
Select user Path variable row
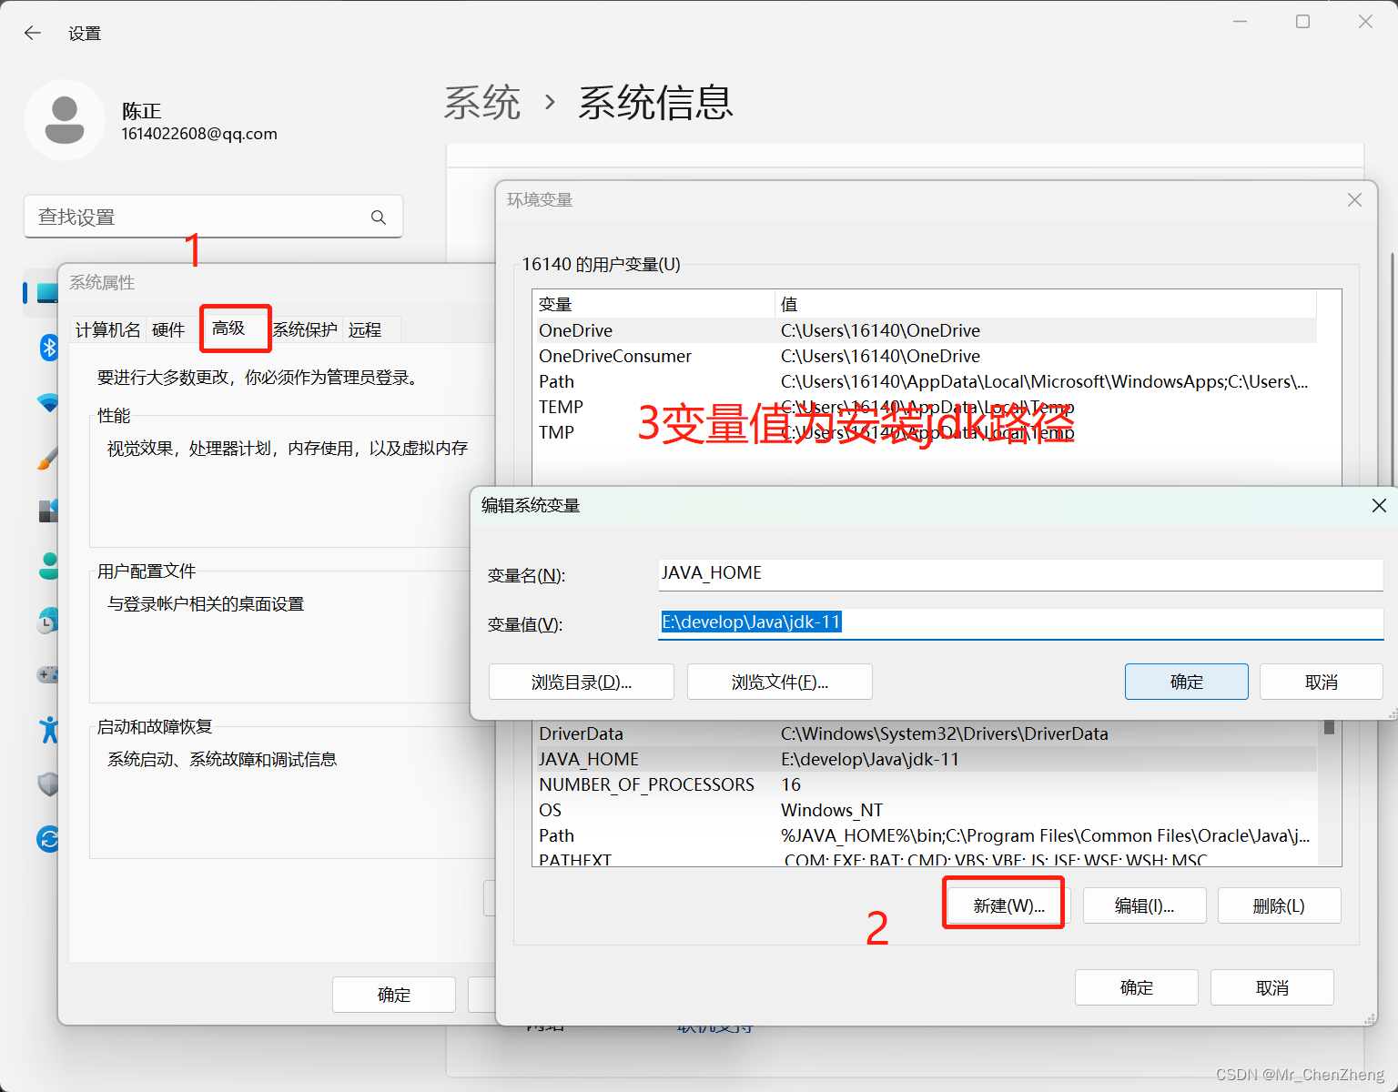click(925, 381)
